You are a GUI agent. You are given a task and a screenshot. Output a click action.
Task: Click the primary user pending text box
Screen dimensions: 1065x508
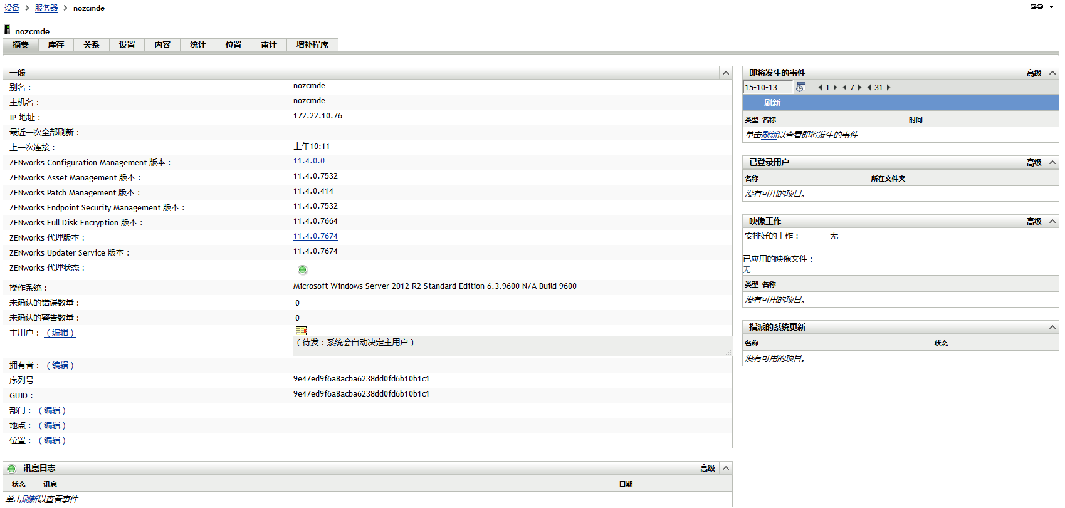pos(513,346)
